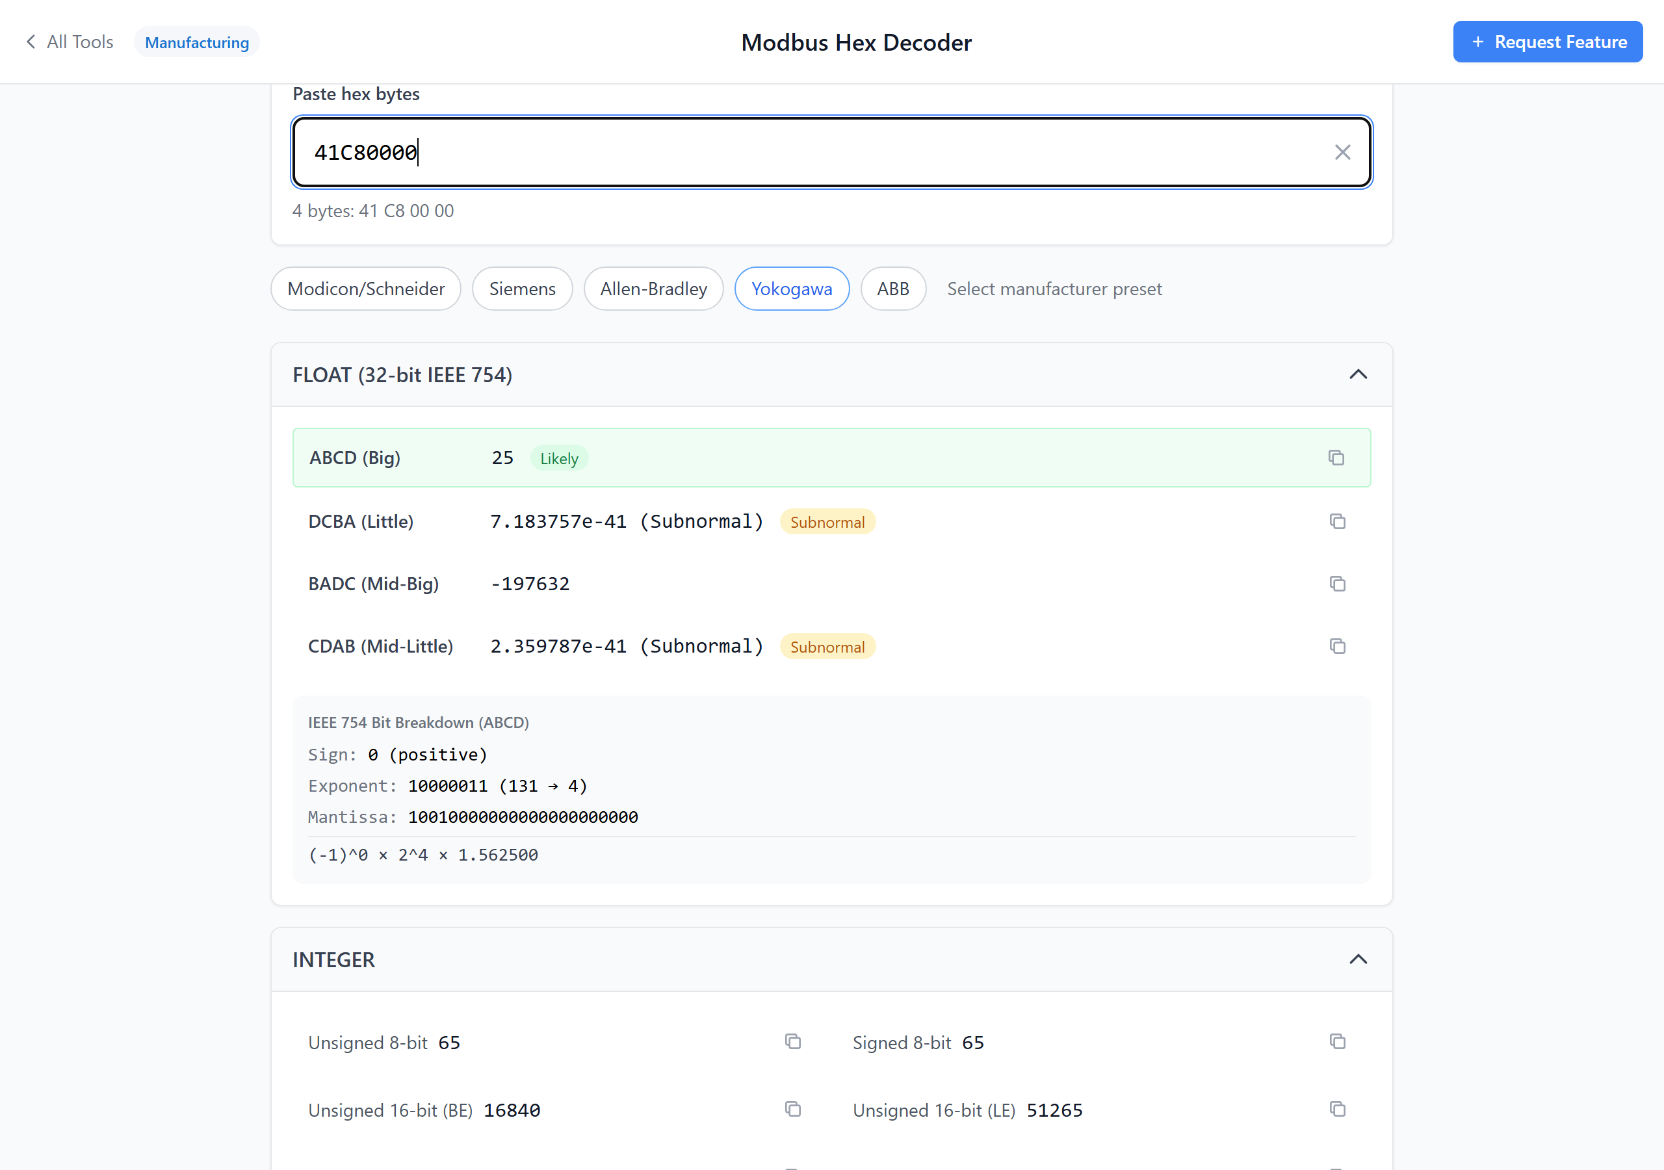Copy the DCBA (Little) subnormal value
This screenshot has width=1664, height=1170.
coord(1336,521)
